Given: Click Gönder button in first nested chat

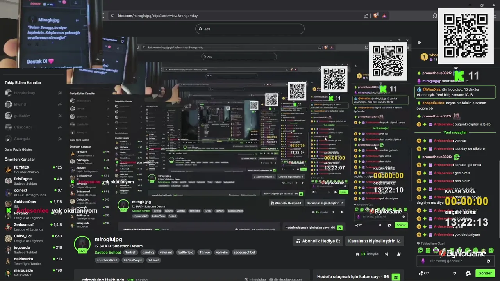Looking at the screenshot, I should pos(401,225).
